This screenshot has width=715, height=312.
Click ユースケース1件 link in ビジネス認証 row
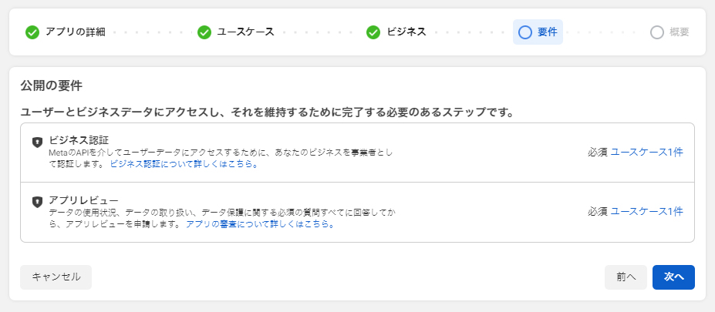pos(646,153)
